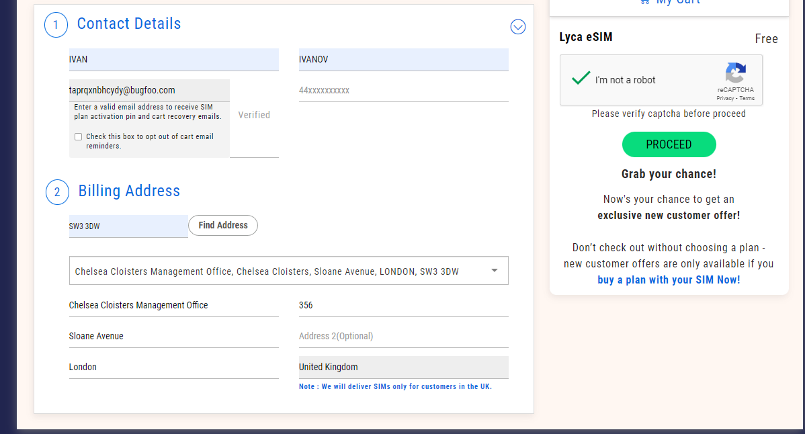Click the Address 2 (Optional) field
Viewport: 805px width, 434px height.
click(x=403, y=336)
